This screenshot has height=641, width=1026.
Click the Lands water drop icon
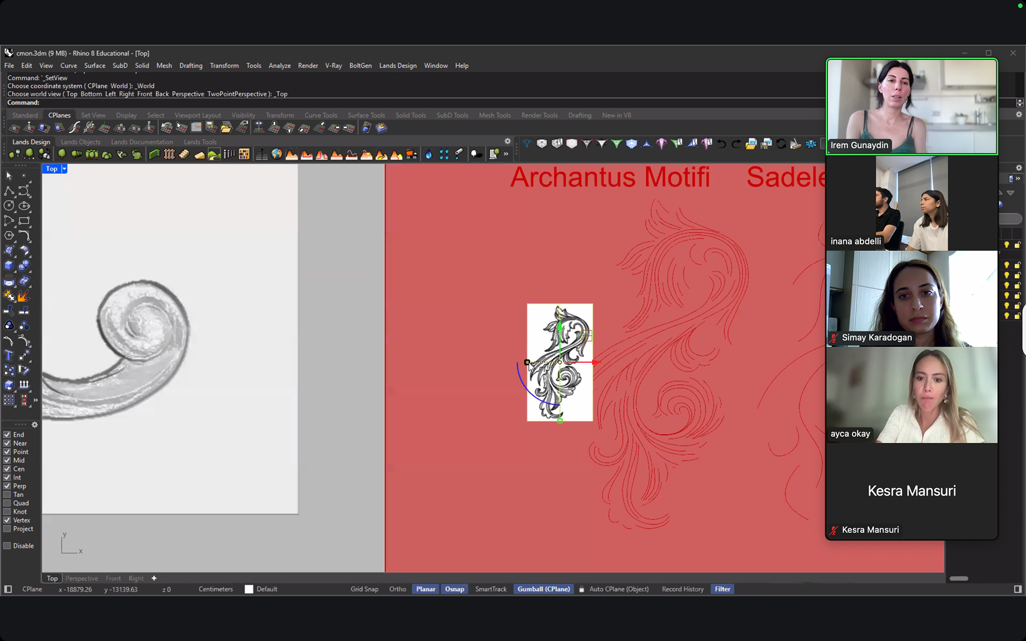click(x=429, y=154)
